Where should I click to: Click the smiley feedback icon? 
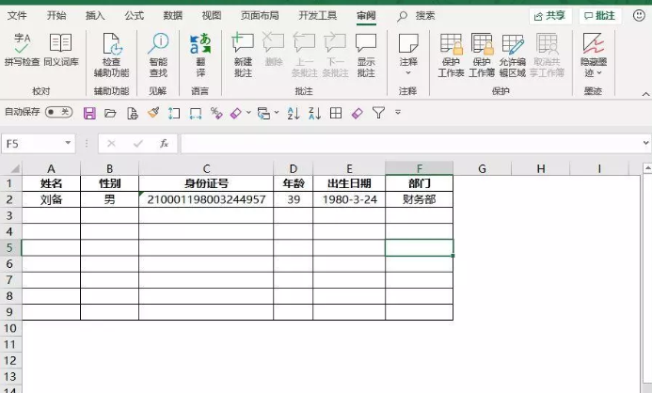(x=639, y=16)
